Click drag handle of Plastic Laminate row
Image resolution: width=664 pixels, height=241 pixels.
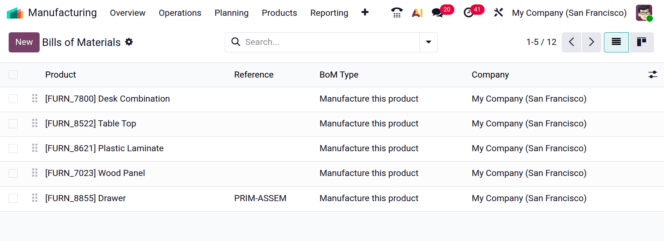(35, 148)
